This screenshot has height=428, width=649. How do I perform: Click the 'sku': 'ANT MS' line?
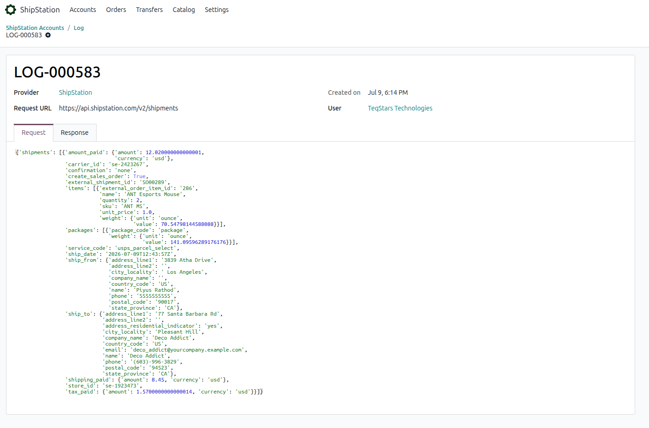pyautogui.click(x=124, y=206)
